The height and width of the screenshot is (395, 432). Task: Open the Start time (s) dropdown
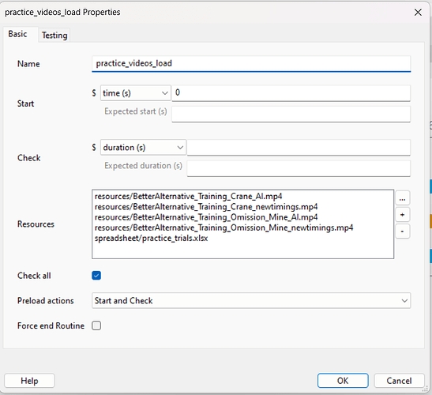coord(135,93)
